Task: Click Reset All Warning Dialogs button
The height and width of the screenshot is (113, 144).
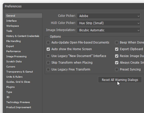Action: click(x=120, y=80)
